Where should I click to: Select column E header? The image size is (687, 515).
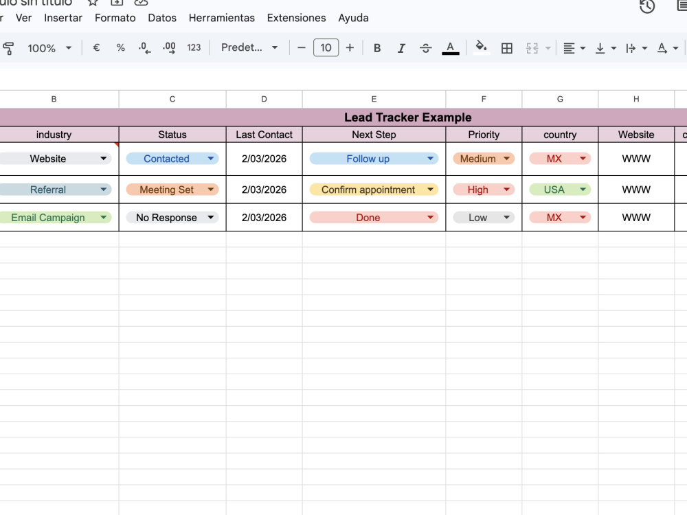374,100
